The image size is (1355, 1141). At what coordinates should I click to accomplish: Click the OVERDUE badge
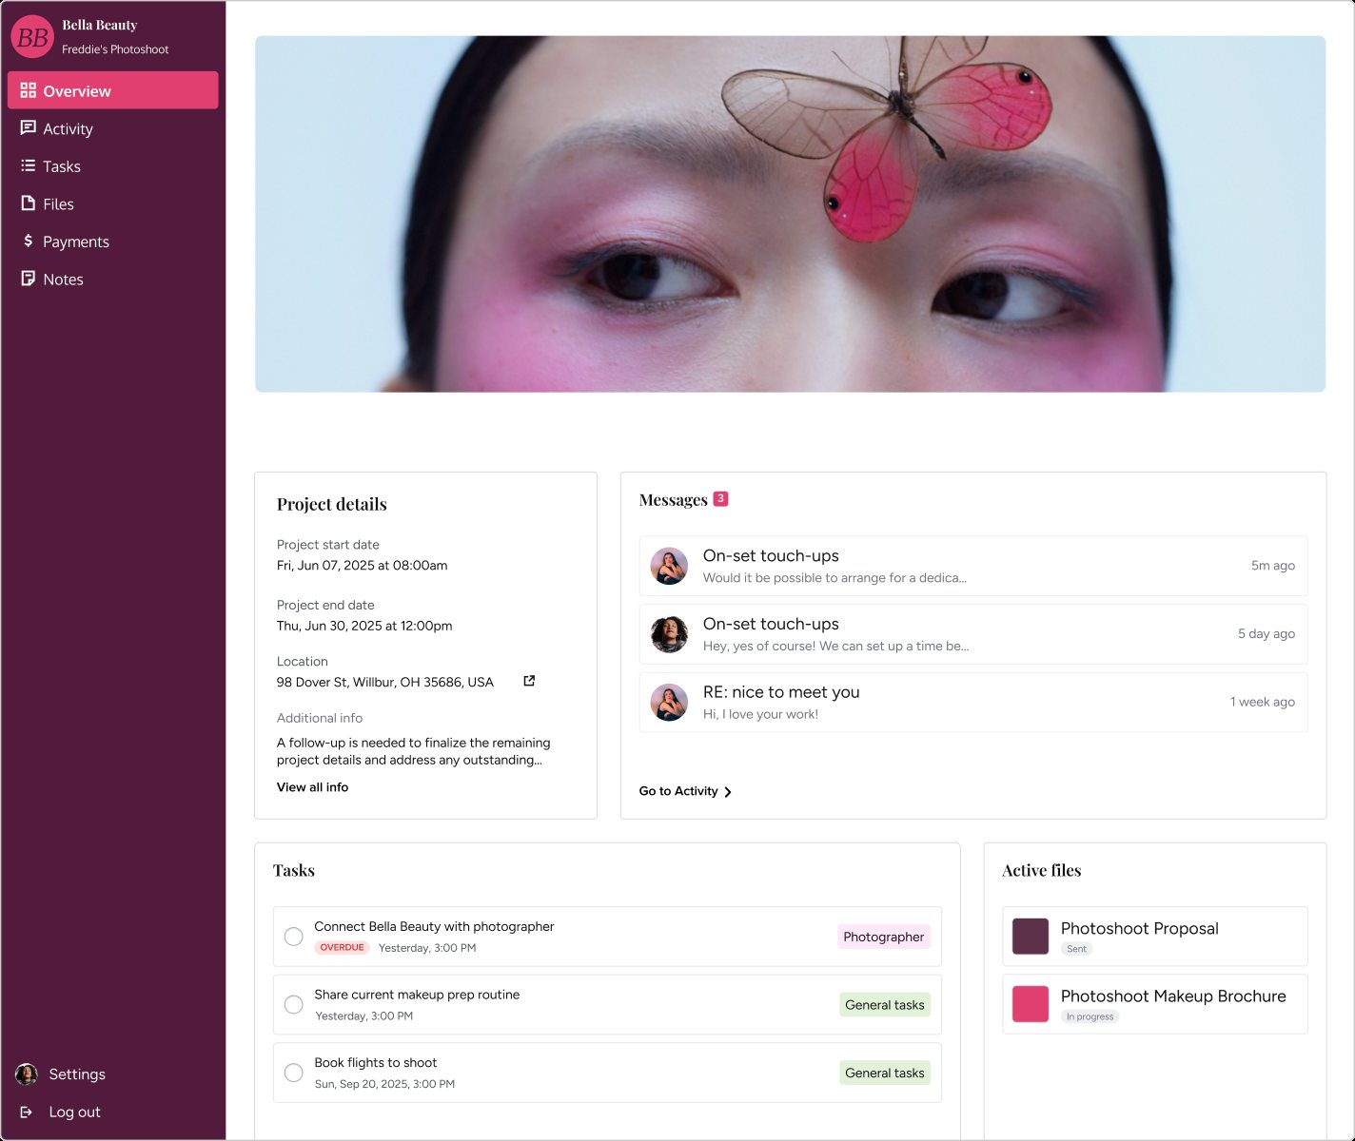(342, 947)
